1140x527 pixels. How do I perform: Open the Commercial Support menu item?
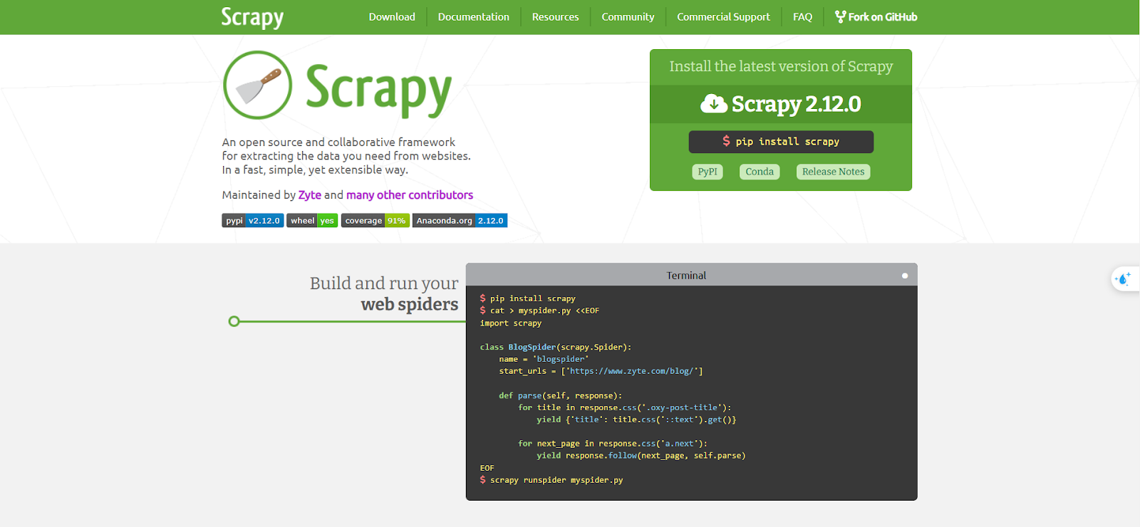[x=723, y=17]
